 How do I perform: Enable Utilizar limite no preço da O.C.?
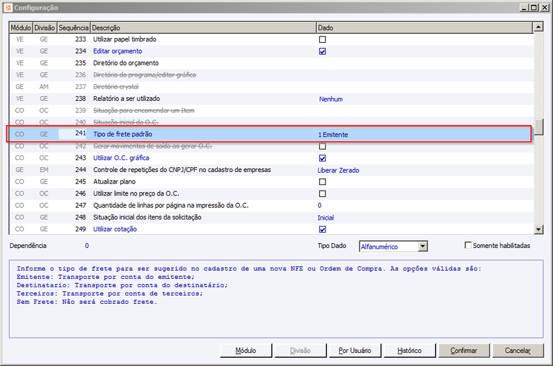(322, 194)
